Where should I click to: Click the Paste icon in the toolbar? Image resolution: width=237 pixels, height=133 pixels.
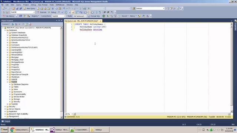60,8
